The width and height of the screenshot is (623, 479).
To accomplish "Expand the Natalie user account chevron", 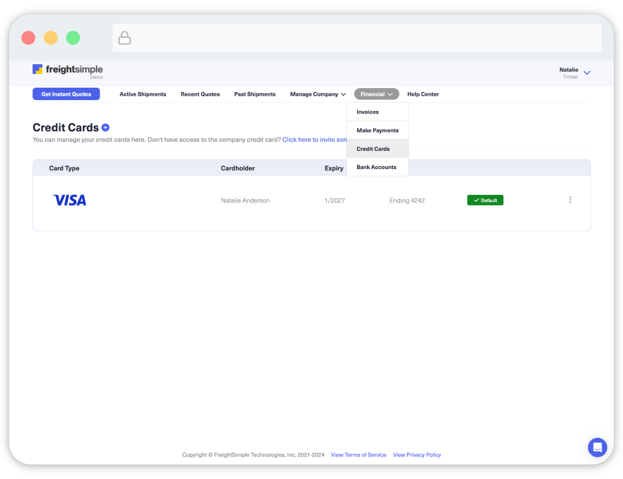I will pos(587,73).
